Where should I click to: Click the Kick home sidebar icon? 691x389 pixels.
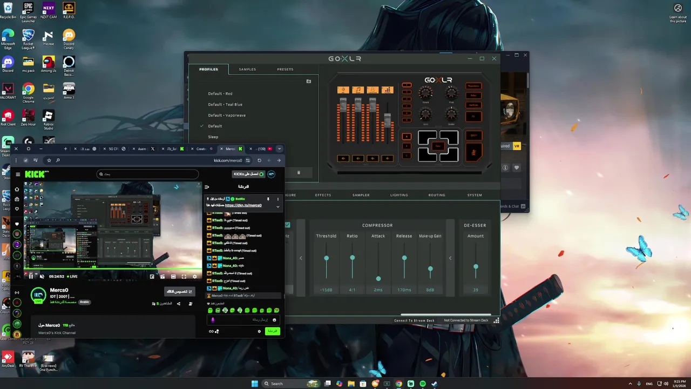pyautogui.click(x=17, y=189)
